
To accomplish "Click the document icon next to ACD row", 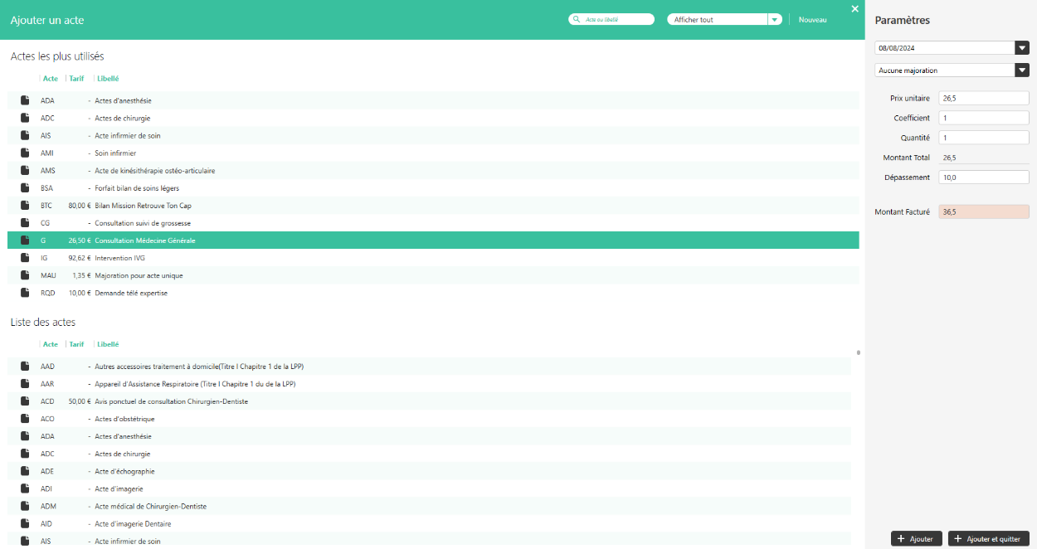I will point(25,401).
